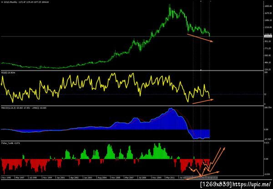Screen dimensions: 273x189
Task: Click the MACD 0.00 level label on right axis
Action: 266,129
